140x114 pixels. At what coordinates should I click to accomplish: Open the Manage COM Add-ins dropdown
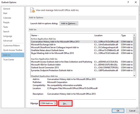pos(48,103)
